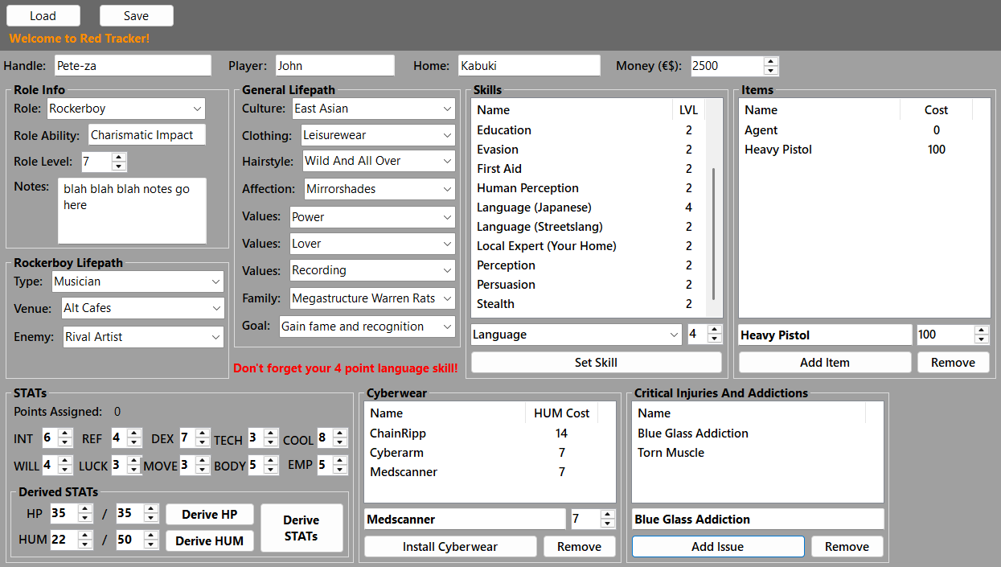Click the Derive STATs button
Image resolution: width=1001 pixels, height=567 pixels.
pyautogui.click(x=302, y=528)
